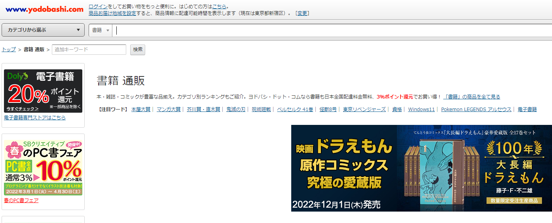Click the 変更 delivery region link
This screenshot has height=223, width=552.
[x=302, y=13]
